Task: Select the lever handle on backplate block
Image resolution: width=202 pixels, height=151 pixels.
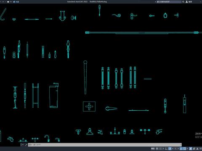Action: click(133, 16)
